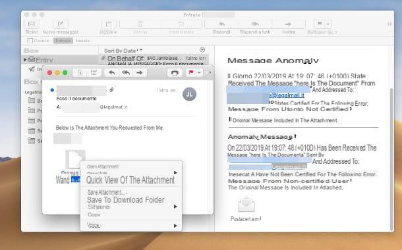Click the Archivia box icon in main toolbar

click(109, 24)
